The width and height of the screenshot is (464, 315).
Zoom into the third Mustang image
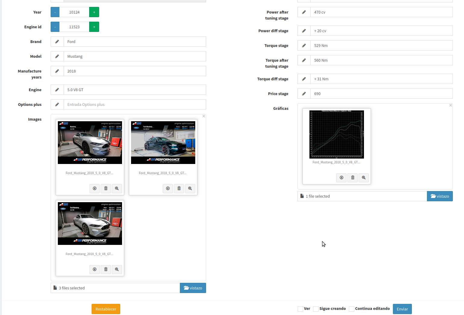[117, 269]
